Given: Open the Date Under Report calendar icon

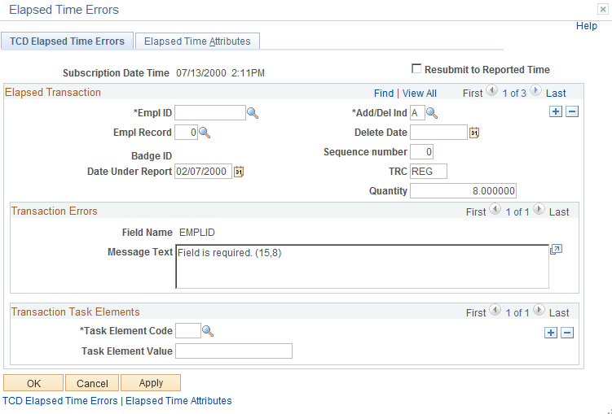Looking at the screenshot, I should (x=239, y=172).
